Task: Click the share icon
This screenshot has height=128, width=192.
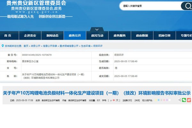Action: (x=180, y=100)
